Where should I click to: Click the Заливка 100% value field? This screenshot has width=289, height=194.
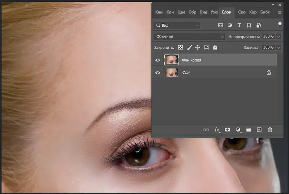pos(268,48)
